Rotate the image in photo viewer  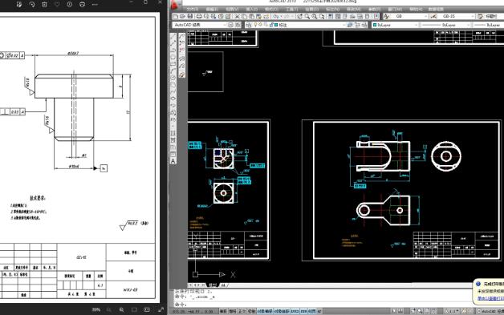[x=32, y=5]
